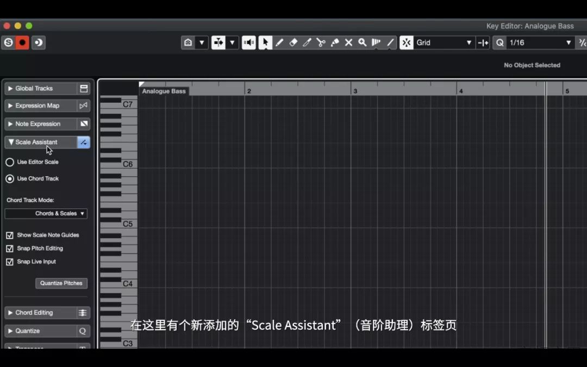Select the Erase tool
Viewport: 587px width, 367px height.
coord(293,42)
